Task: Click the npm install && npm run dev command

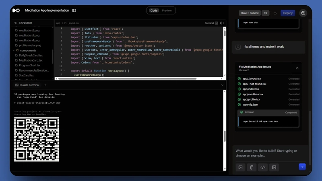Action: click(x=260, y=121)
